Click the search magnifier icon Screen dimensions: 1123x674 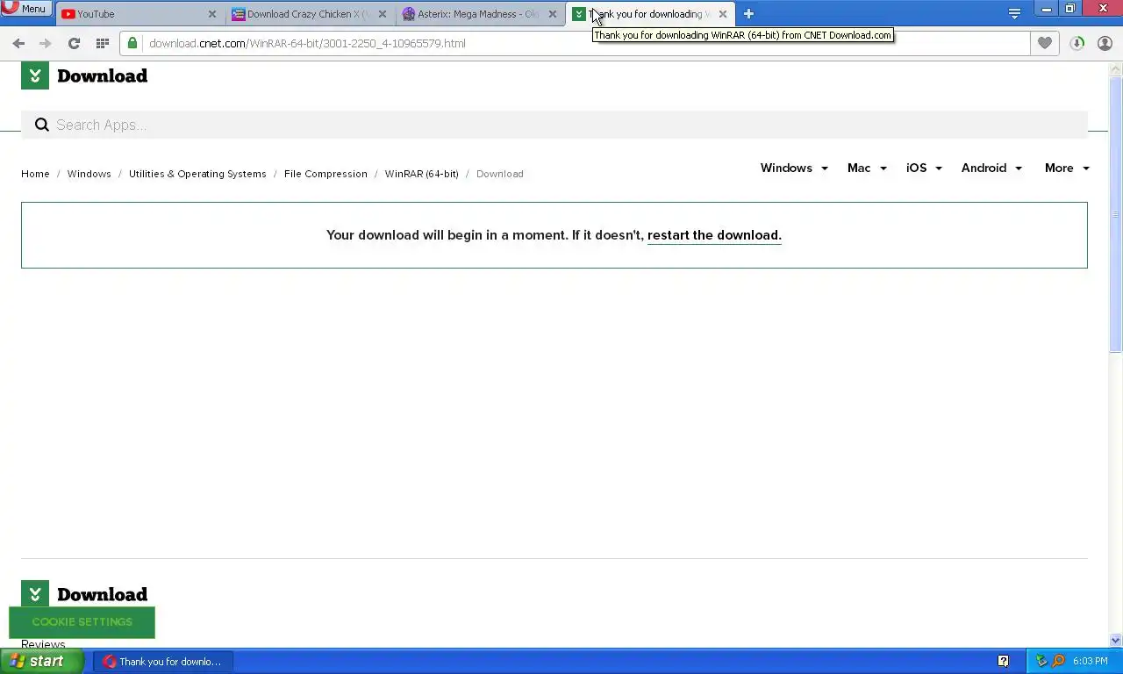tap(41, 125)
